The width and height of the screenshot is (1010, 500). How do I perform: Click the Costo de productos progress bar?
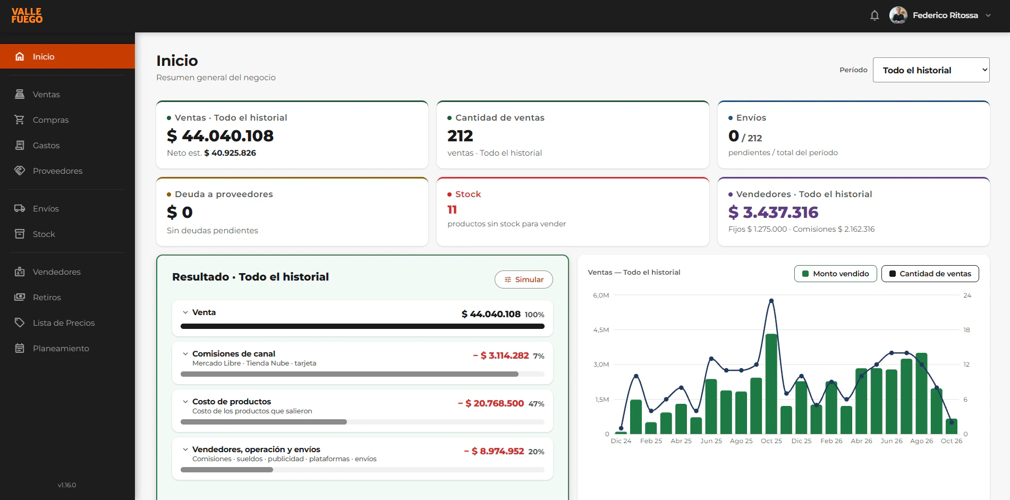pyautogui.click(x=362, y=422)
